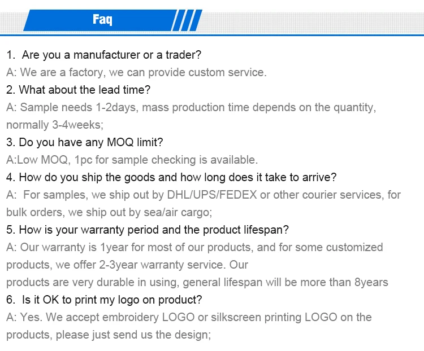The width and height of the screenshot is (424, 351).
Task: Select question 5 about warranty period
Action: tap(148, 230)
